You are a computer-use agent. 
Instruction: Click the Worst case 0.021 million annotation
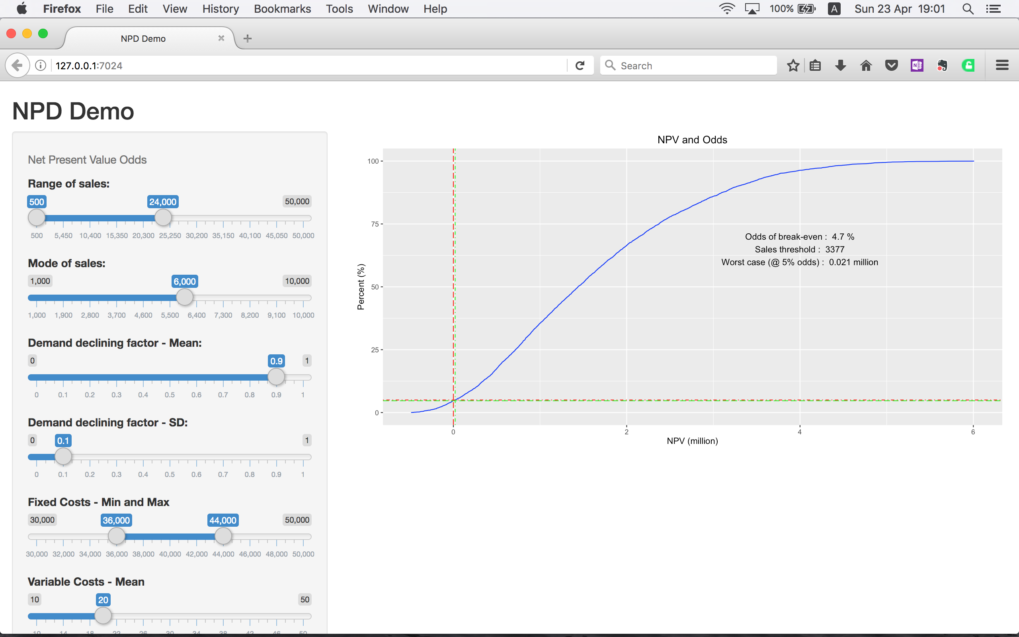coord(800,262)
